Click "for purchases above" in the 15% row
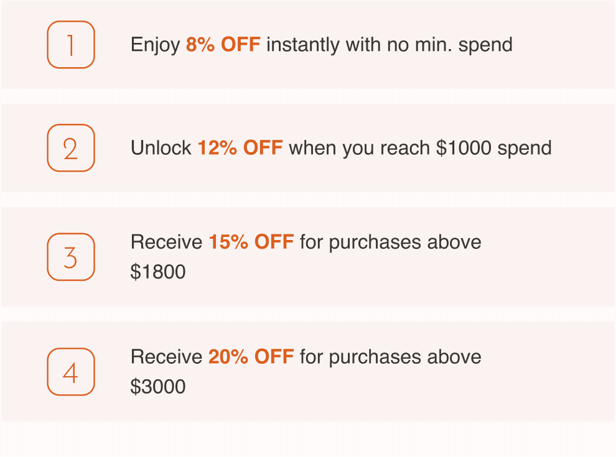The image size is (616, 457). [390, 242]
